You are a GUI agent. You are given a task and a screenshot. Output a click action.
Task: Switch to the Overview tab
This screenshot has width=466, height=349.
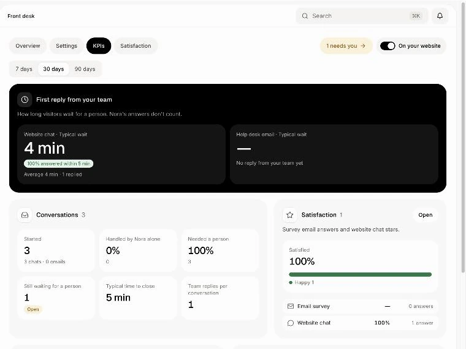28,46
